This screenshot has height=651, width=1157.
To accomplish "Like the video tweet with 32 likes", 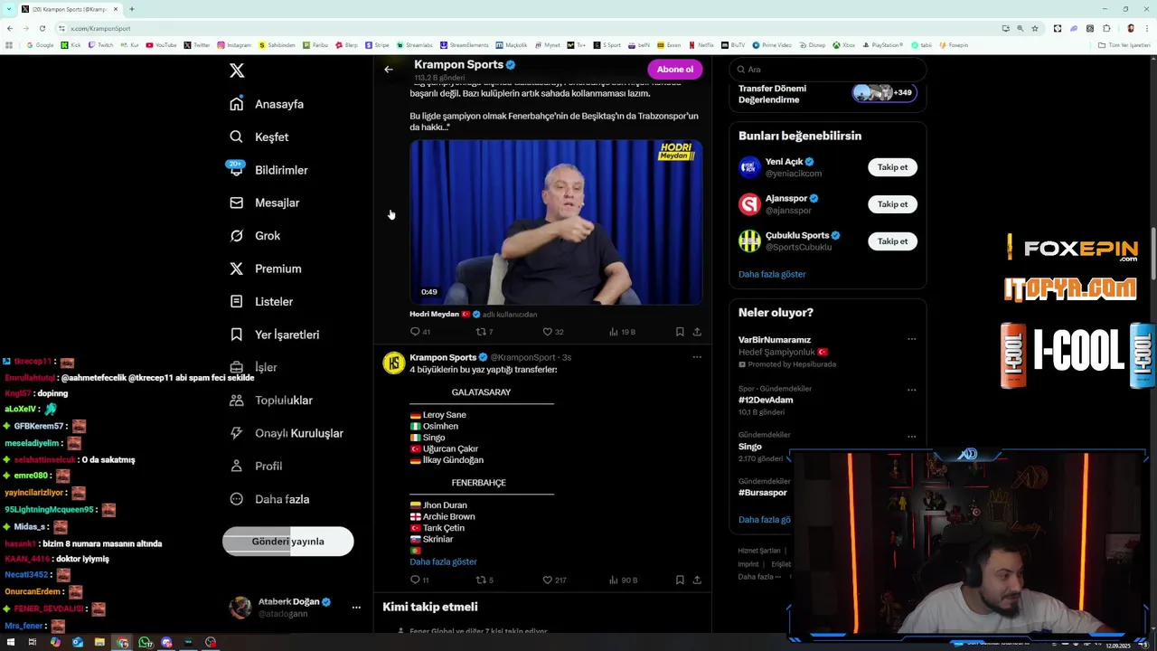I will (553, 332).
